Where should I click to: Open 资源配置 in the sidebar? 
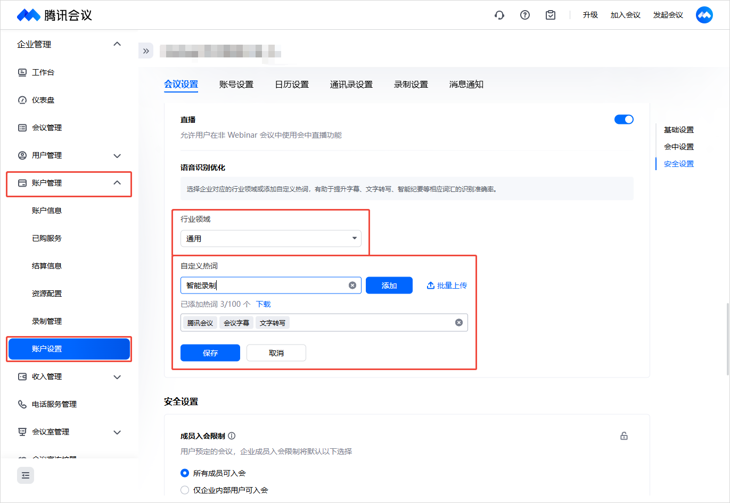click(47, 294)
